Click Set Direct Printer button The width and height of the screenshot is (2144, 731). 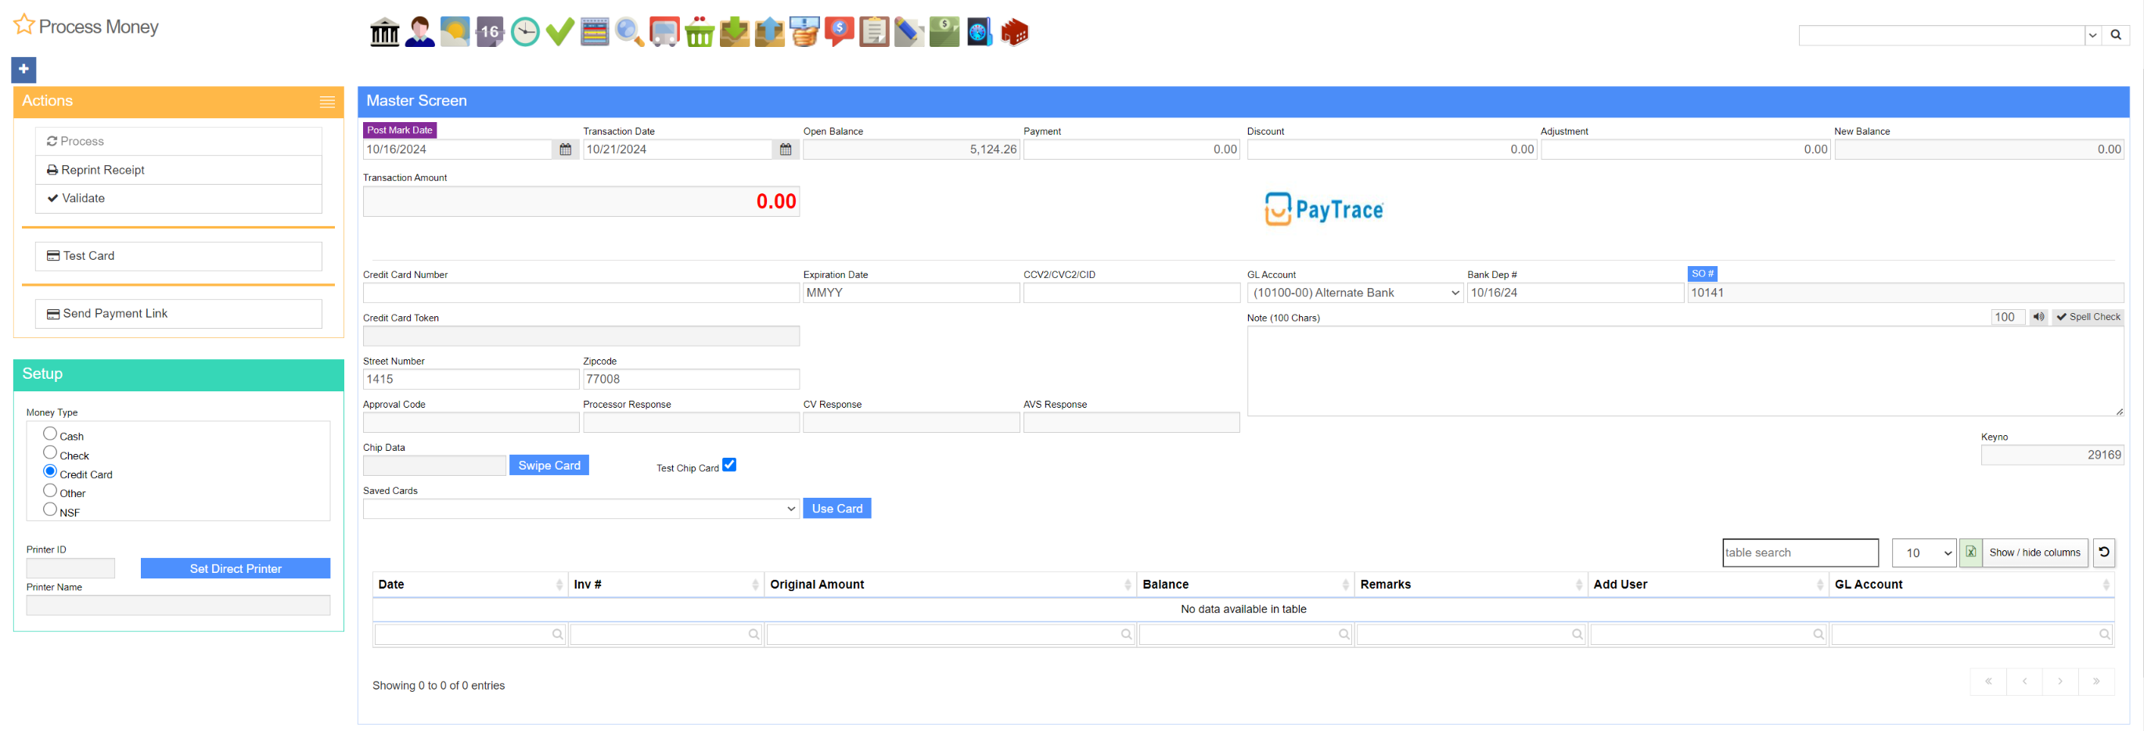pos(236,569)
